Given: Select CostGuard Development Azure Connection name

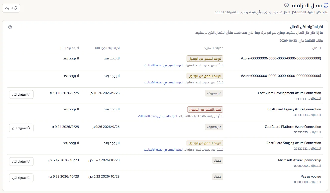Looking at the screenshot, I should point(289,93).
